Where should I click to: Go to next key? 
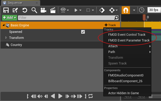tap(73, 96)
